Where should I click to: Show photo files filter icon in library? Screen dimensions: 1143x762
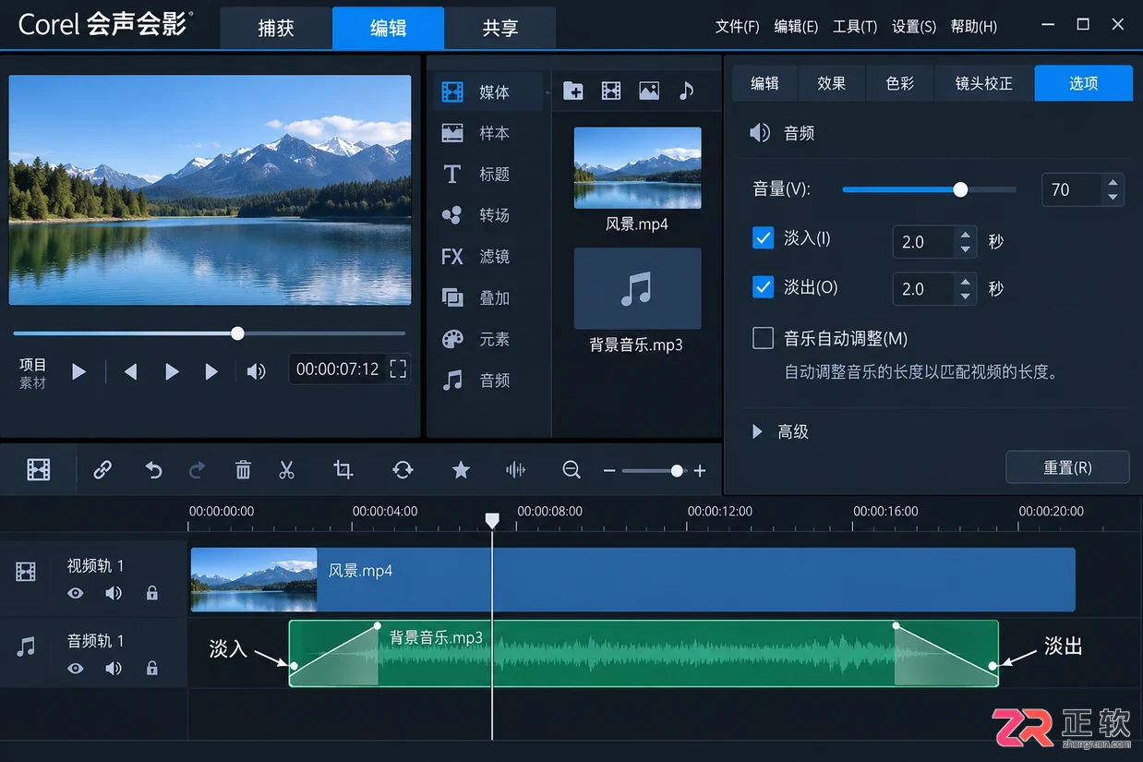tap(649, 91)
